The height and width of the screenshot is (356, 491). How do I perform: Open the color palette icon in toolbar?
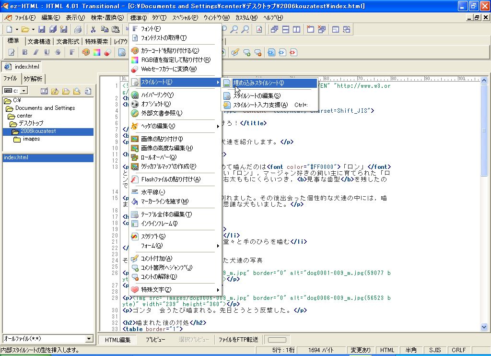86,52
